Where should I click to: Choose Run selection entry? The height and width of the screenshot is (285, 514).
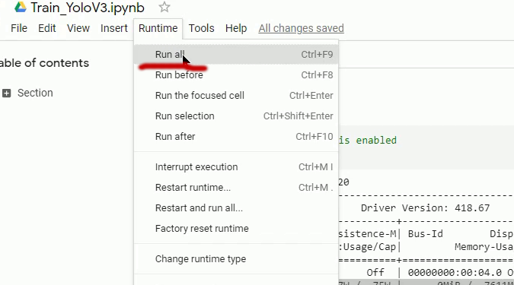point(236,116)
